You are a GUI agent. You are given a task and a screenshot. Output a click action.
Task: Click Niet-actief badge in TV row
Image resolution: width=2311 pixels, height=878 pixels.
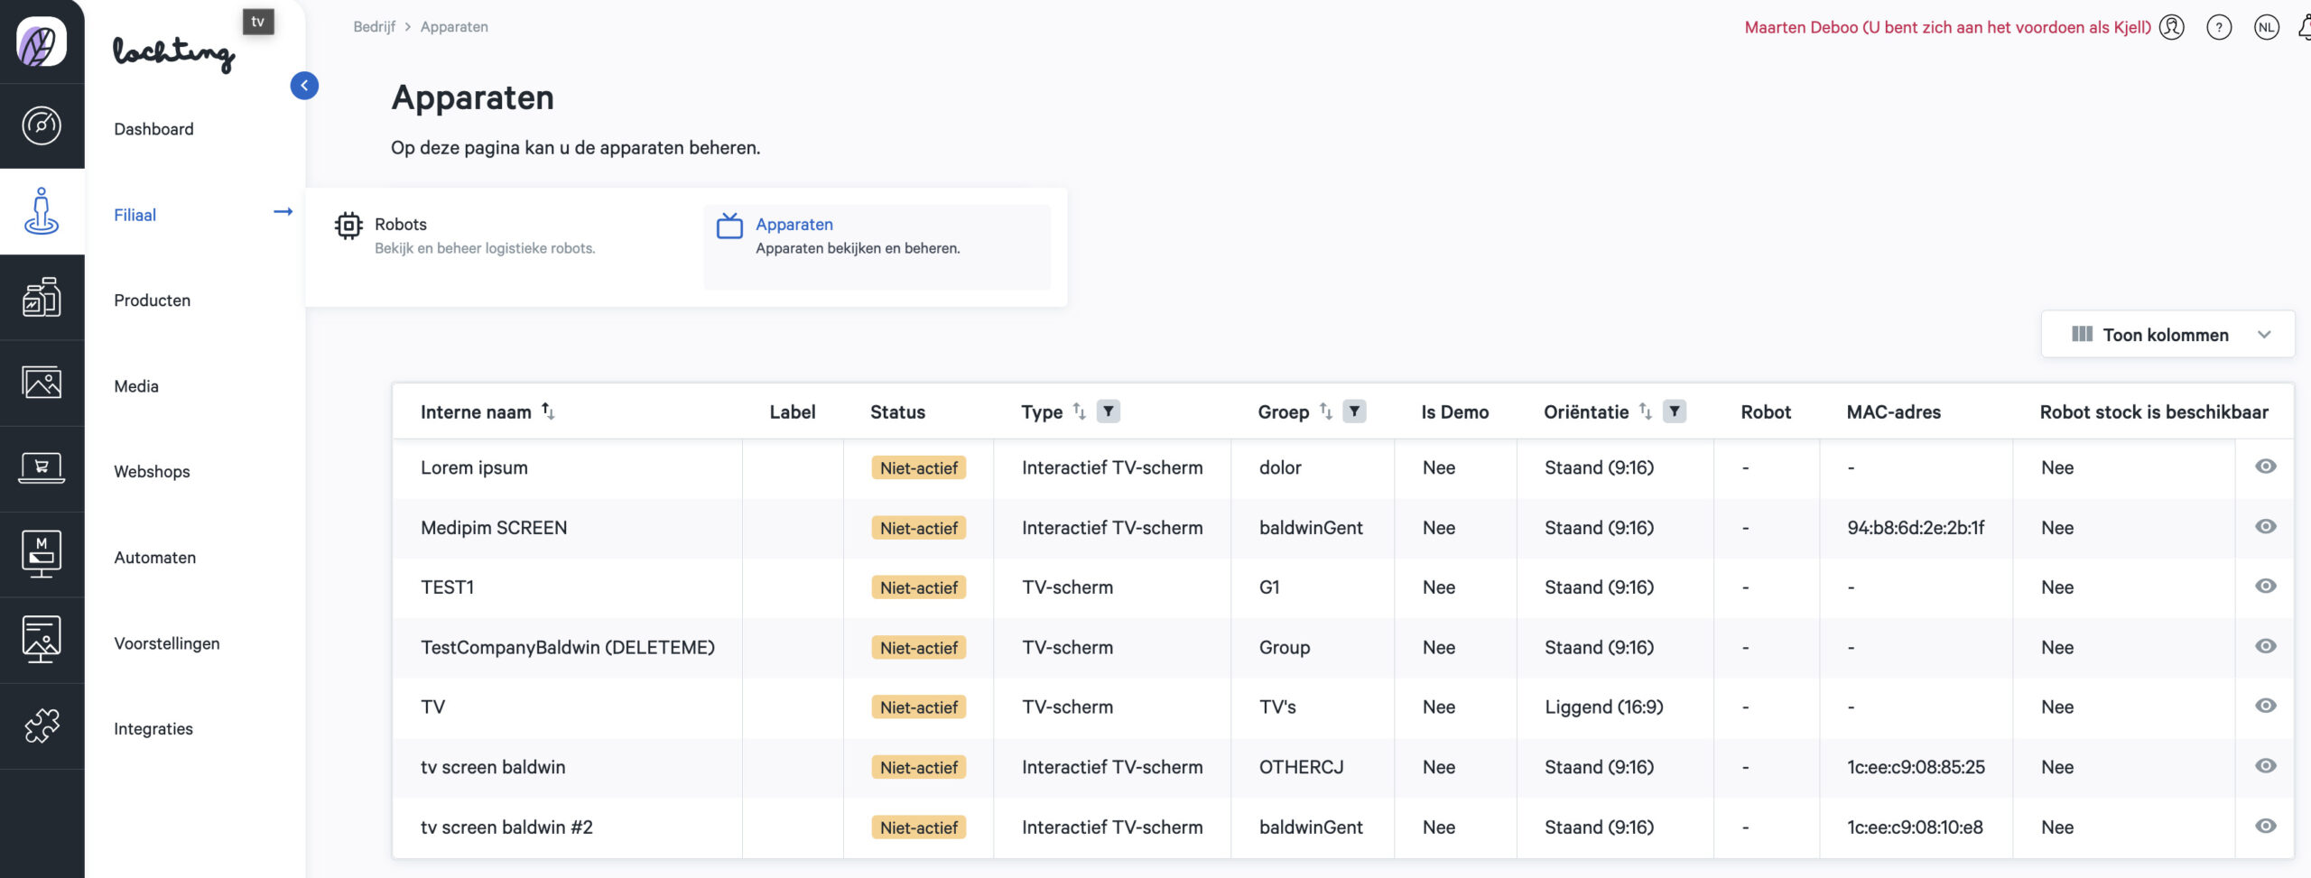[x=918, y=707]
